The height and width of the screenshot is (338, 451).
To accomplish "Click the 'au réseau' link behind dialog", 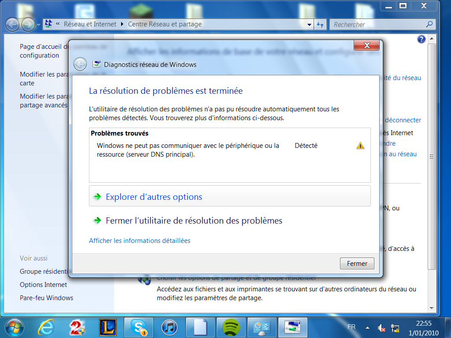I will point(400,154).
